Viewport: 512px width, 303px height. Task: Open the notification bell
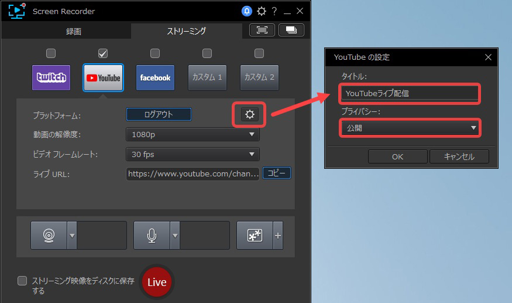click(x=247, y=11)
